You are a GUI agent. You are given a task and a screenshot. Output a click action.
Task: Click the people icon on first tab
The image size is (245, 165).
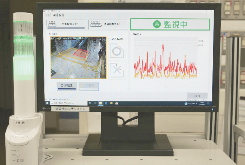coord(52,23)
